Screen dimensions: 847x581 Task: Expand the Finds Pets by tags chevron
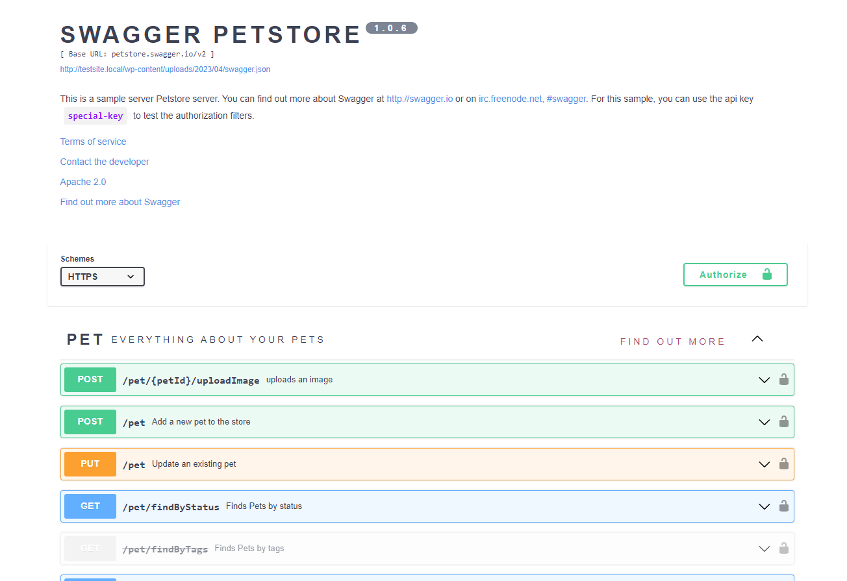tap(765, 549)
